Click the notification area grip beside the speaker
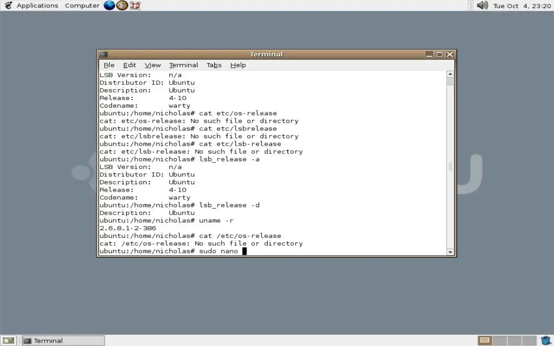This screenshot has height=346, width=554. click(470, 6)
